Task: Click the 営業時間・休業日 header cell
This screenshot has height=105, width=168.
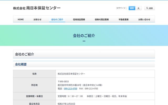Action: pyautogui.click(x=34, y=96)
